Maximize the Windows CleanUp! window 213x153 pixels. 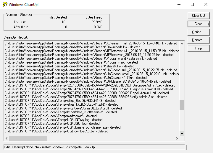coord(192,4)
